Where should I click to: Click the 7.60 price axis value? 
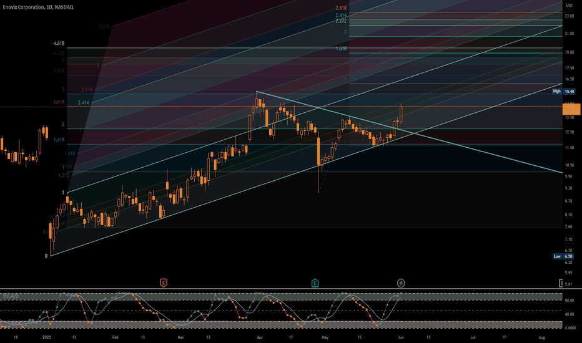click(568, 227)
